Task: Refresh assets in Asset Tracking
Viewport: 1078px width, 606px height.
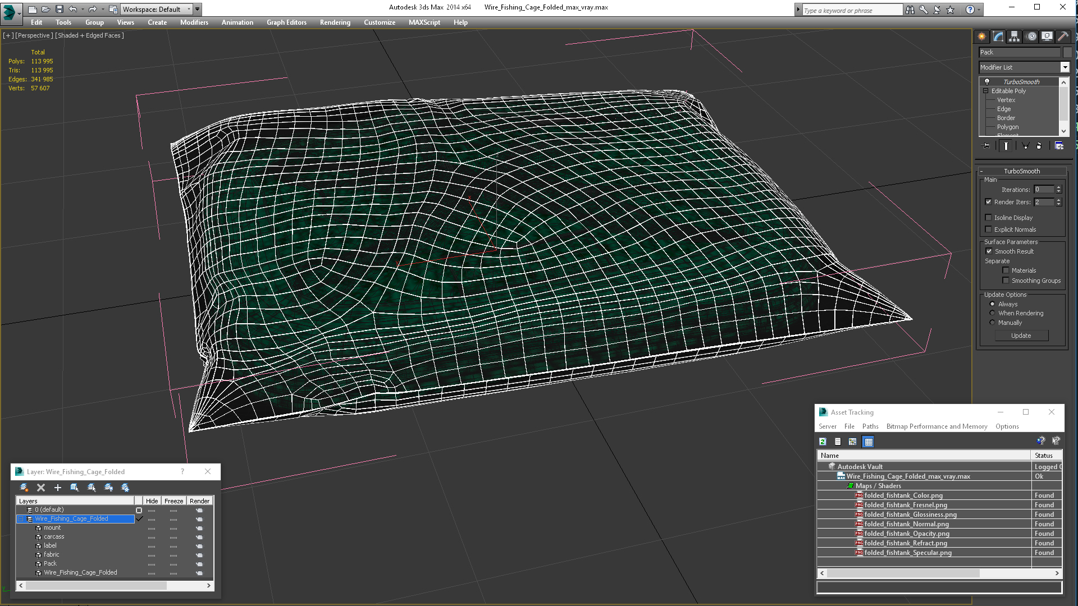Action: click(823, 442)
